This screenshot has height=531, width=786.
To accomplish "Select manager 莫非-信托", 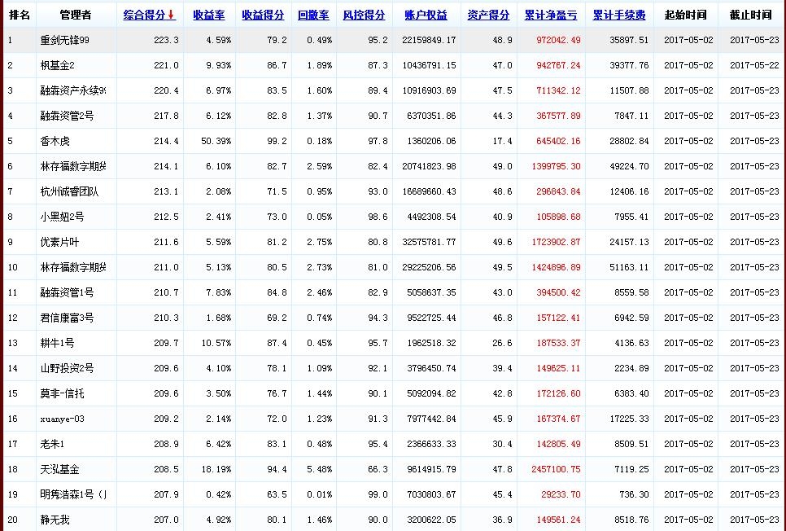I will tap(62, 393).
